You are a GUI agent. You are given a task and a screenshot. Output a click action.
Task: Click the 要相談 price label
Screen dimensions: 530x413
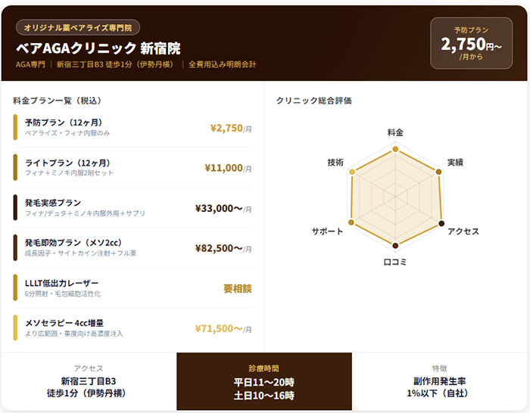[237, 288]
